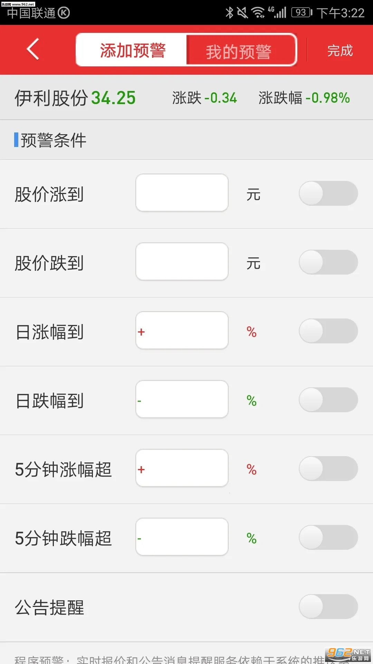Tap the battery level indicator

(302, 13)
